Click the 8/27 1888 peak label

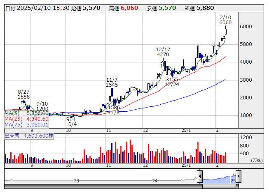pyautogui.click(x=23, y=94)
